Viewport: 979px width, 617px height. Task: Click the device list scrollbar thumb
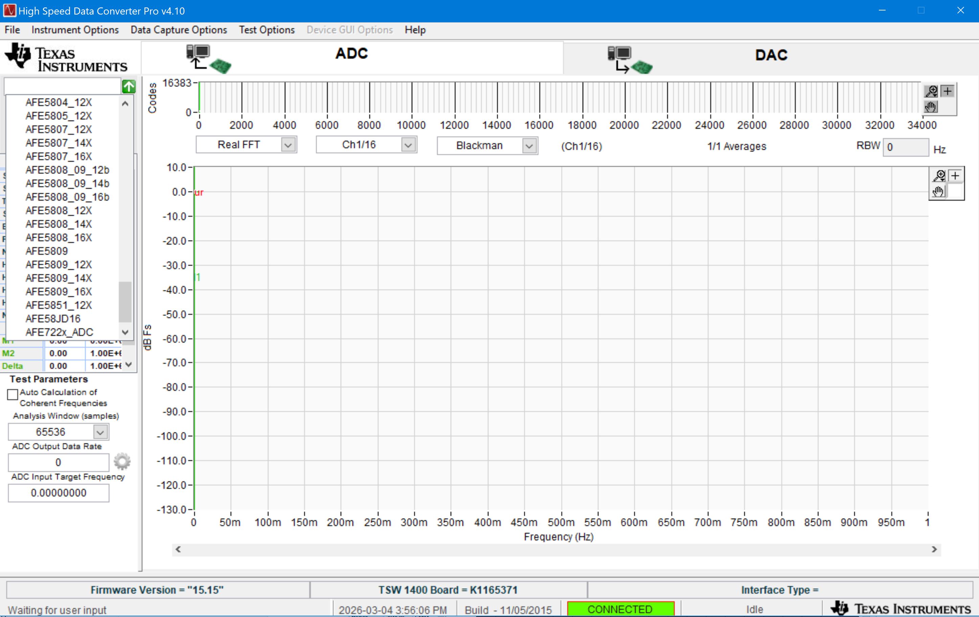(125, 301)
